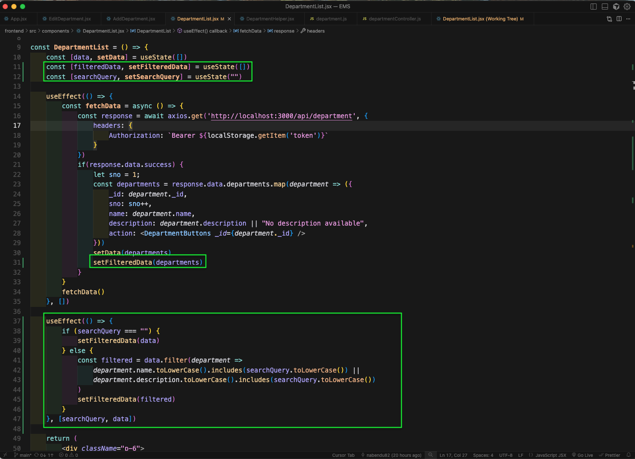Click the Split Editor Right icon
Screen dimensions: 635x459
[x=619, y=19]
